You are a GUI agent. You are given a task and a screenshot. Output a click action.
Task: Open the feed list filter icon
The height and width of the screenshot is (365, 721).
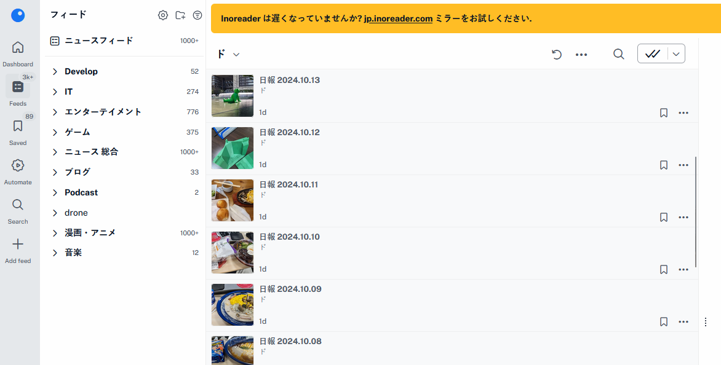[197, 15]
